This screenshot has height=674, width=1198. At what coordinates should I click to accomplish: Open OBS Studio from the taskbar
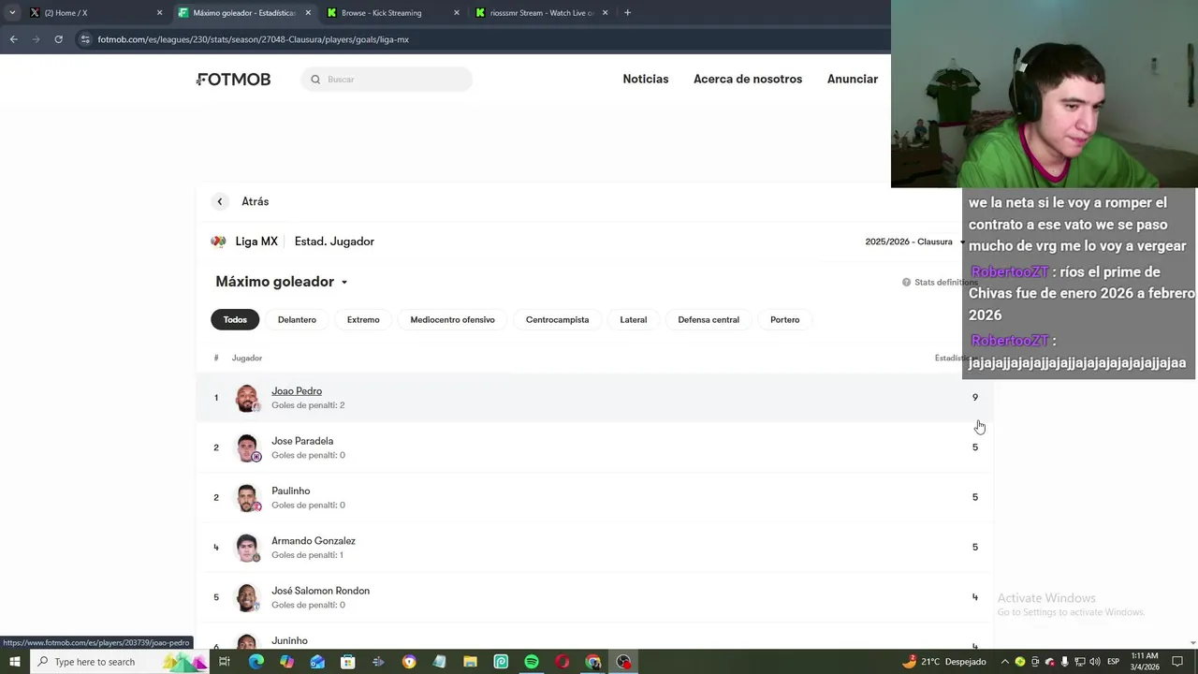623,662
